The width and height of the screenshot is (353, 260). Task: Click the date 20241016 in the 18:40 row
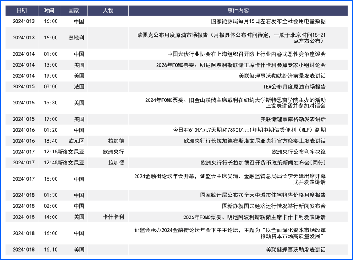point(24,141)
